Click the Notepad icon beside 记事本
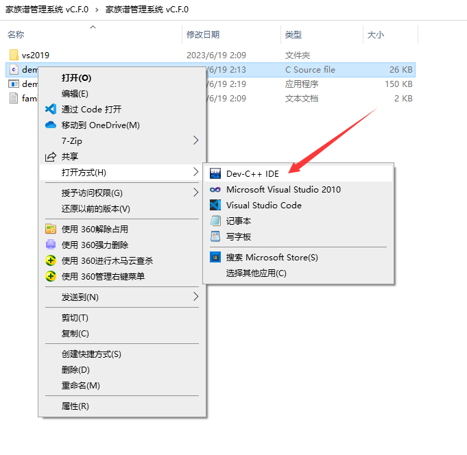 coord(215,221)
